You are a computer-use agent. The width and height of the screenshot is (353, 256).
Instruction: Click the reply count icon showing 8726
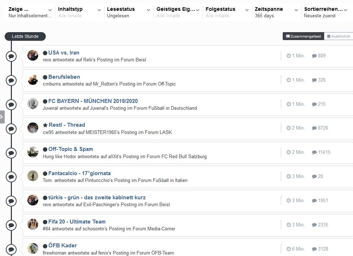314,128
